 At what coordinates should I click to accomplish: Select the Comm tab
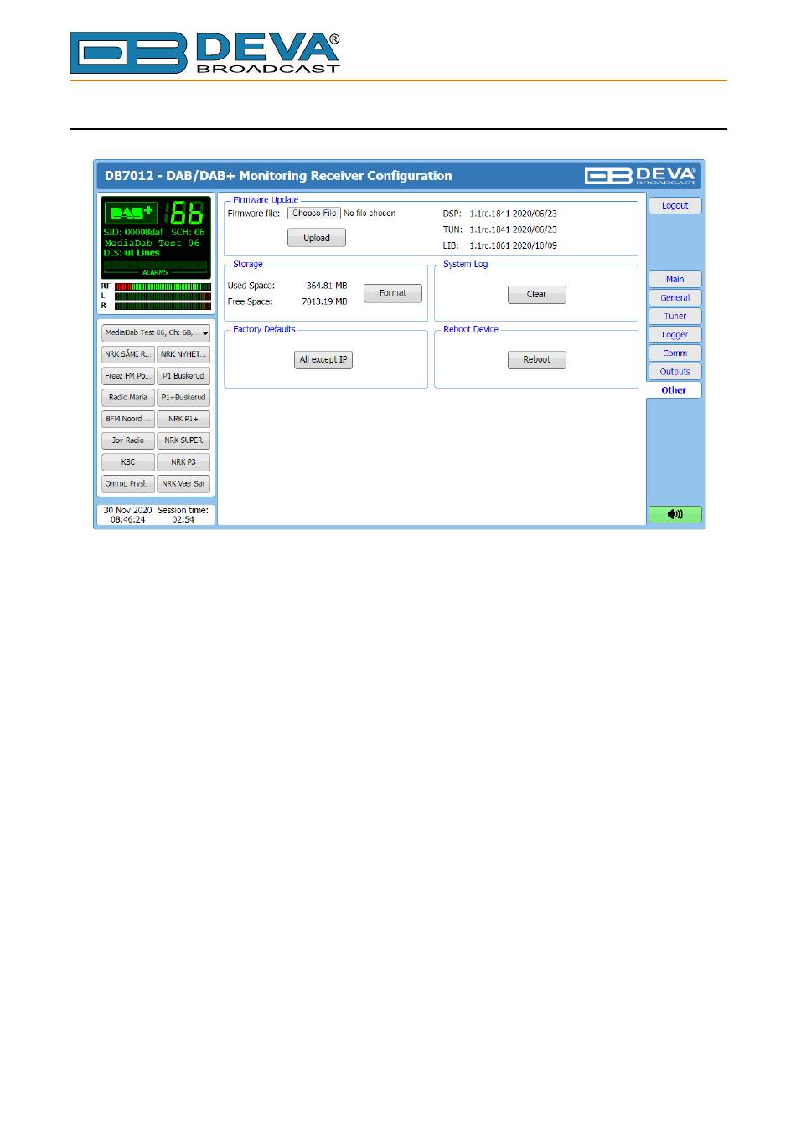675,353
